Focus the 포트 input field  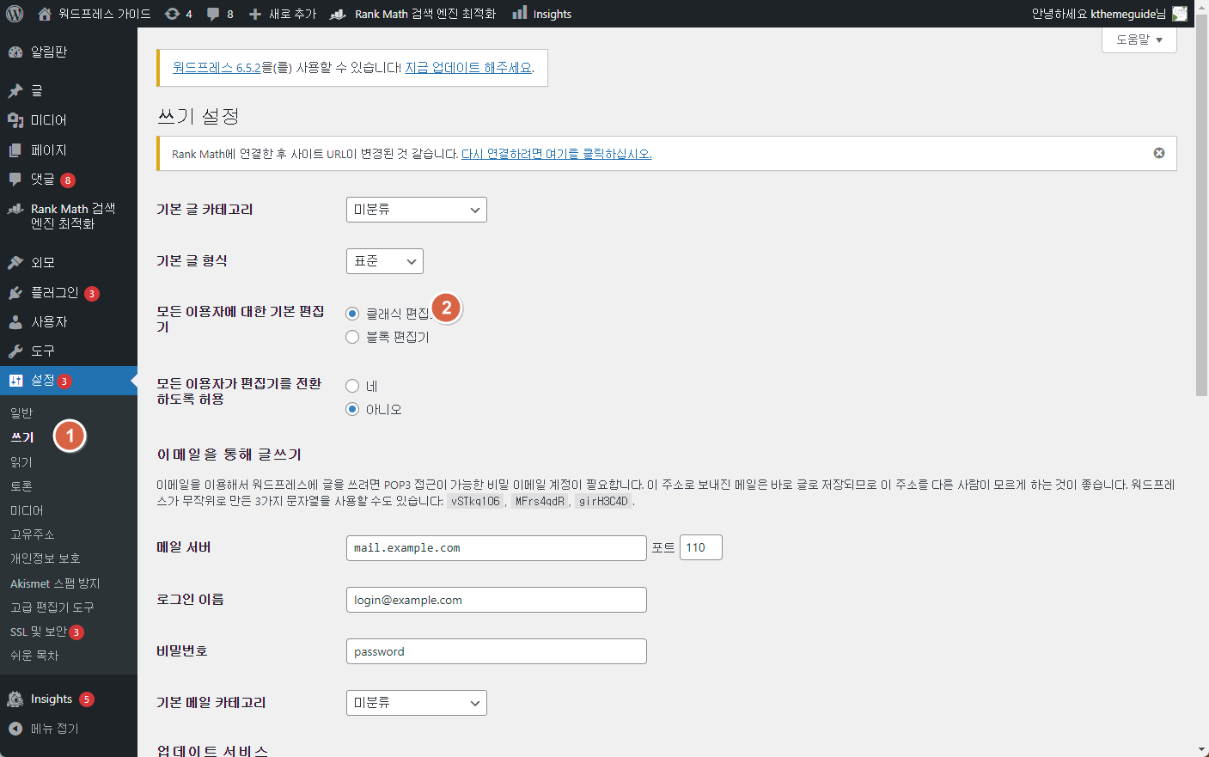click(701, 547)
